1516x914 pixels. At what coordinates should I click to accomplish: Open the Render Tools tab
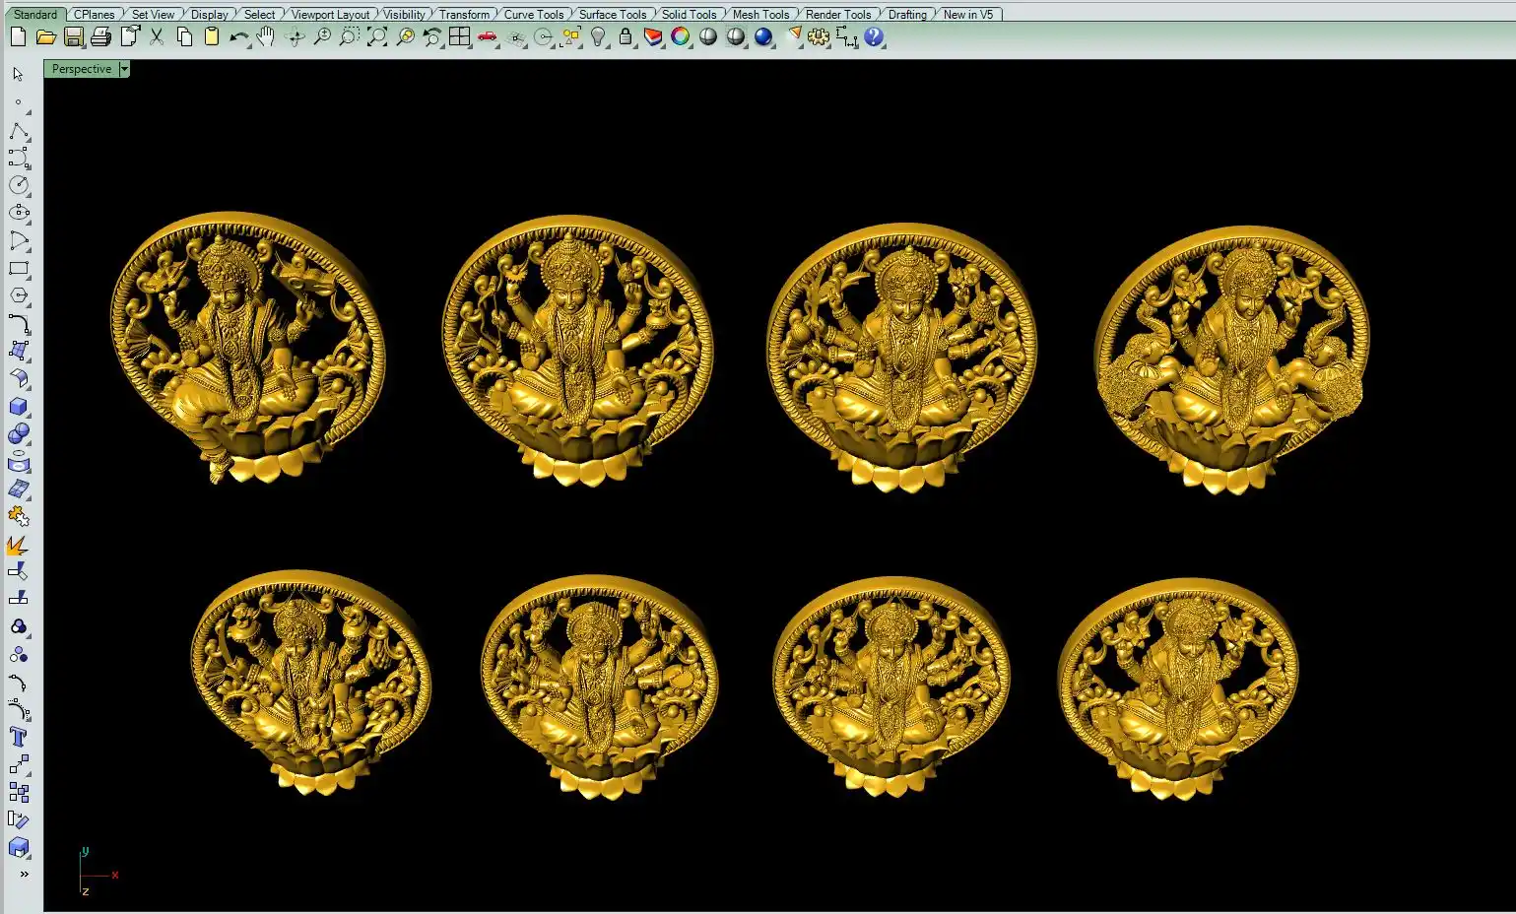837,15
